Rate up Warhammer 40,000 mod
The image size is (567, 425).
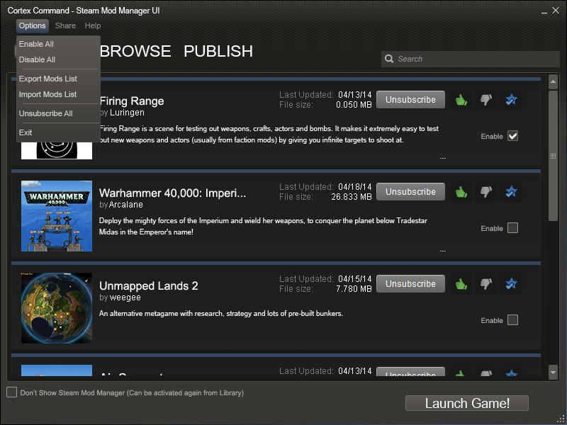tap(461, 192)
